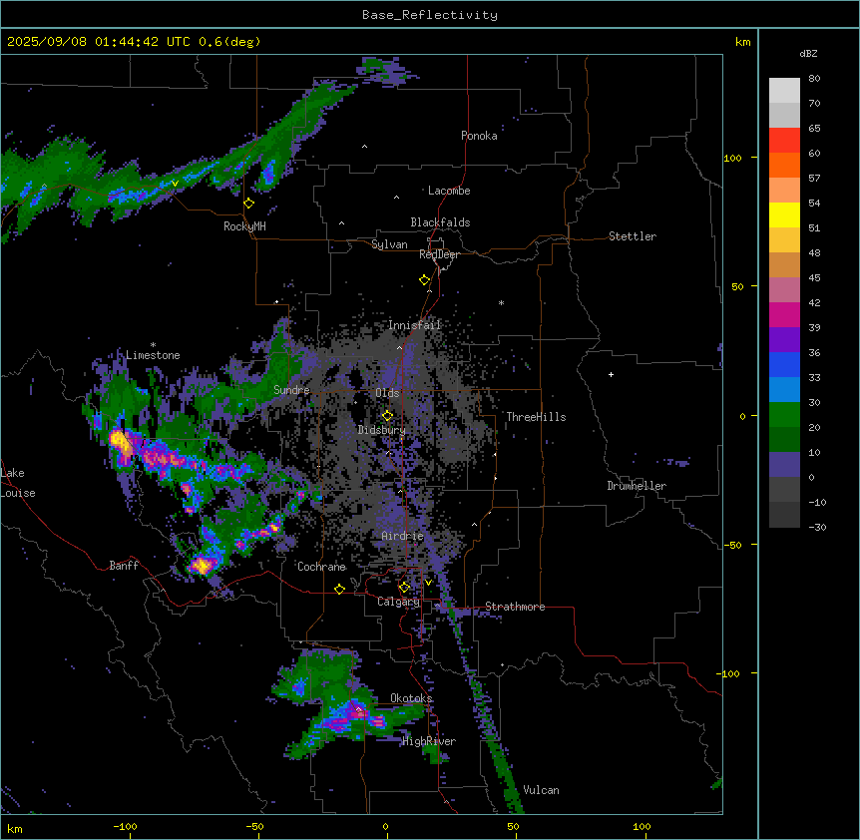Click the yellow V marker west of RockyMH
This screenshot has height=840, width=860.
(x=175, y=184)
